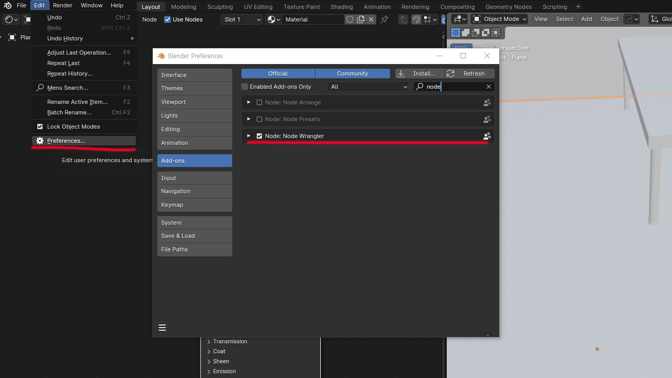The height and width of the screenshot is (378, 672).
Task: Open the File Paths preferences section
Action: (194, 249)
